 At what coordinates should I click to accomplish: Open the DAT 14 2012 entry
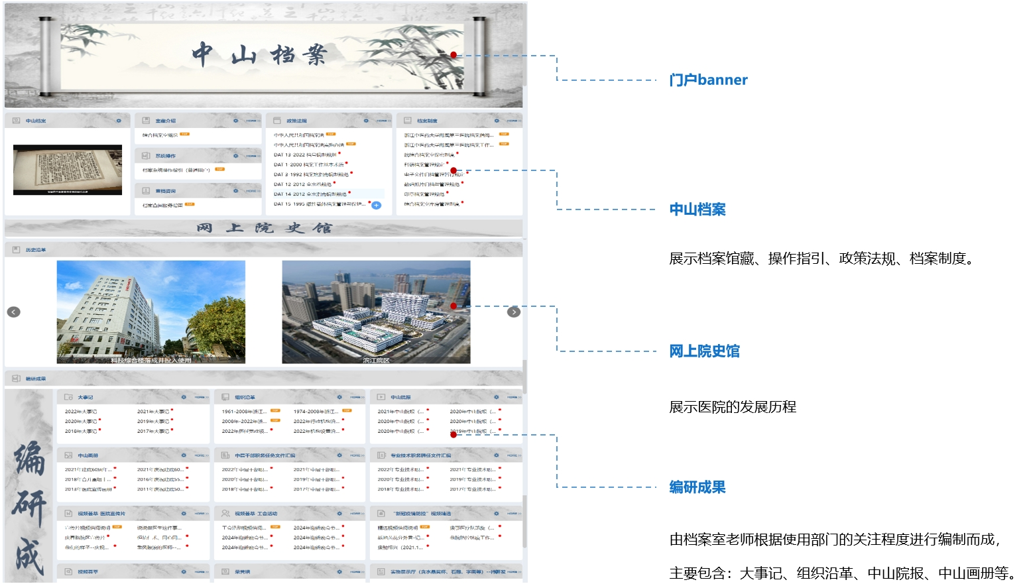click(x=310, y=194)
